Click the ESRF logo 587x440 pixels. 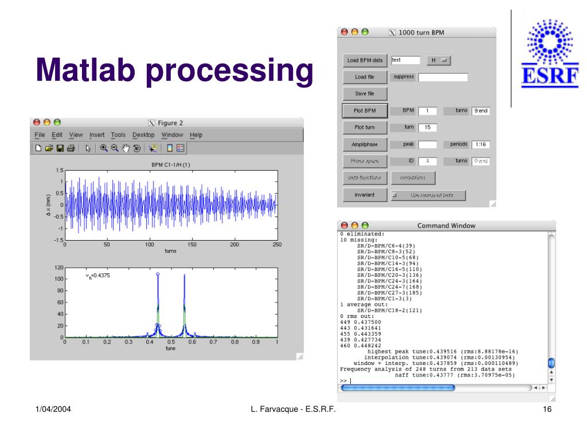click(550, 53)
